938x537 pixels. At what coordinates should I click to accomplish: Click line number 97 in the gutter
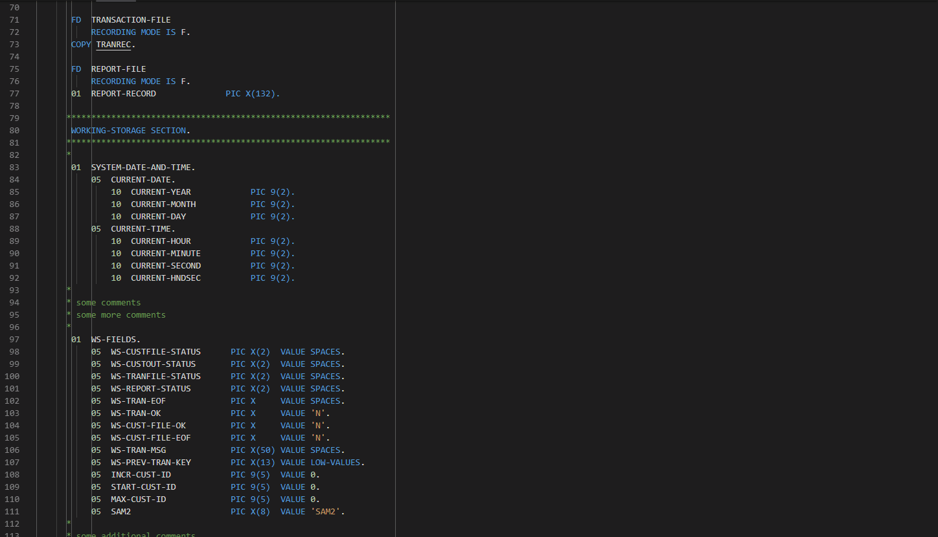14,340
